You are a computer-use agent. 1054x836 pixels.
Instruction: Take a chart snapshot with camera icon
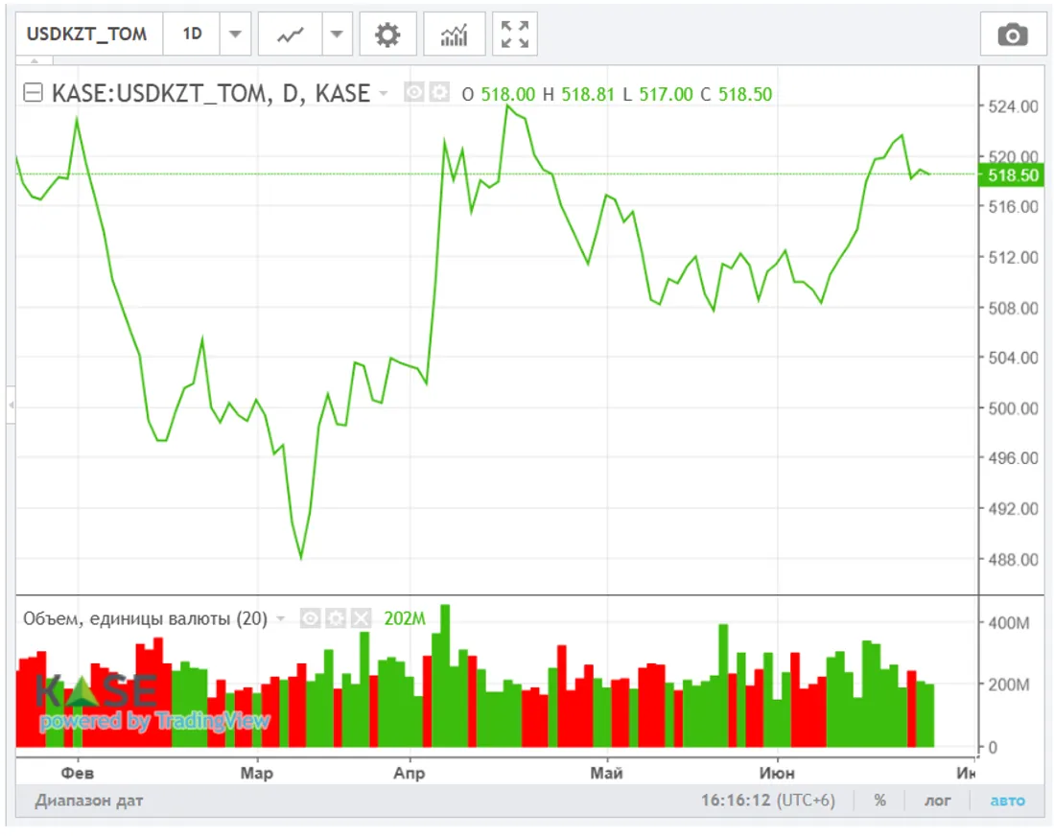1013,35
